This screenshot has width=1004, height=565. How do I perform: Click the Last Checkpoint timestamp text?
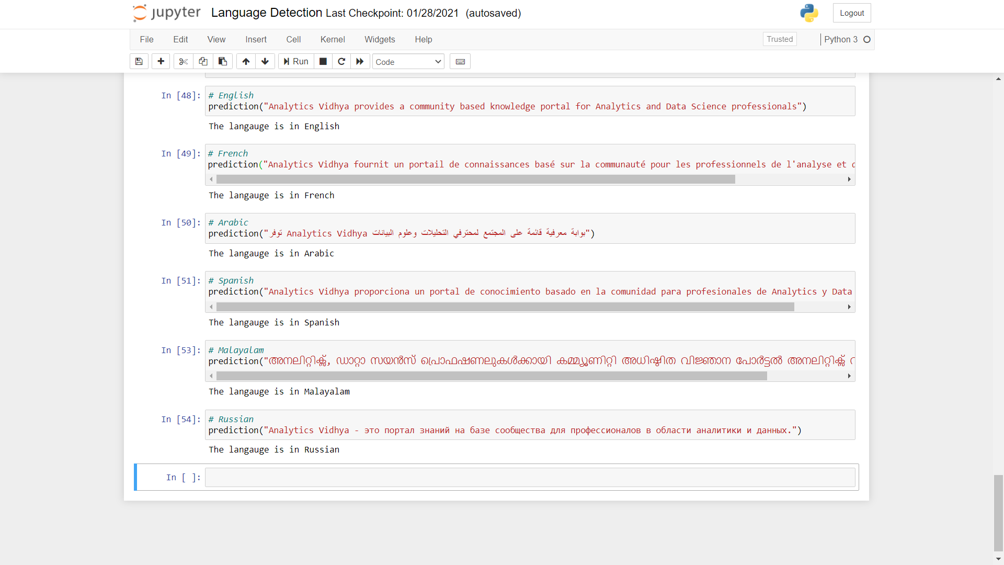pyautogui.click(x=392, y=14)
